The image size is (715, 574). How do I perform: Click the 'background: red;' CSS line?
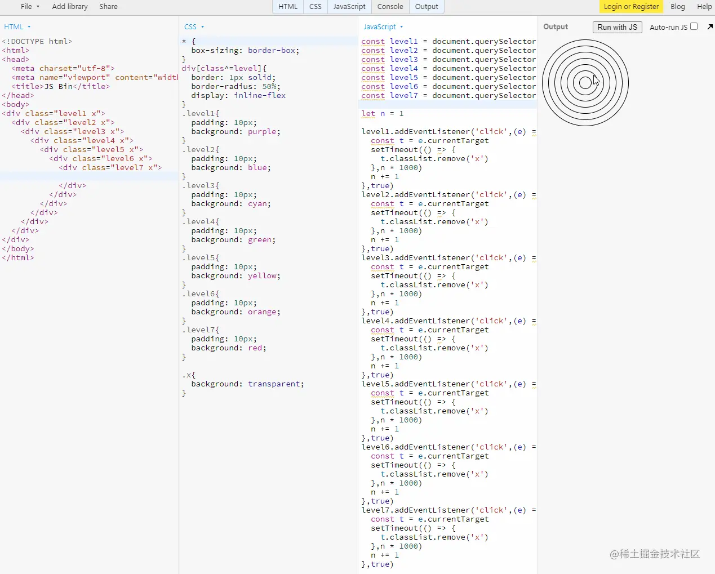[229, 348]
